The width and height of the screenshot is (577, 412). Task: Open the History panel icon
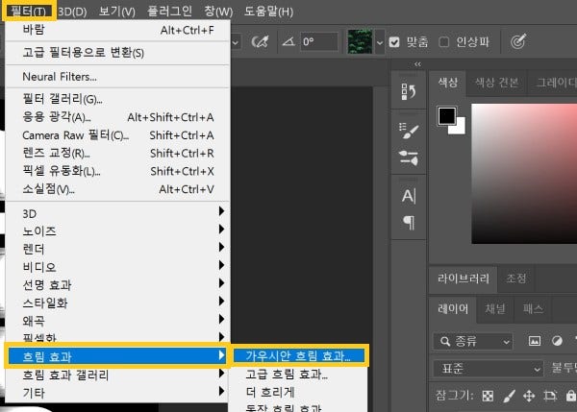pyautogui.click(x=409, y=91)
